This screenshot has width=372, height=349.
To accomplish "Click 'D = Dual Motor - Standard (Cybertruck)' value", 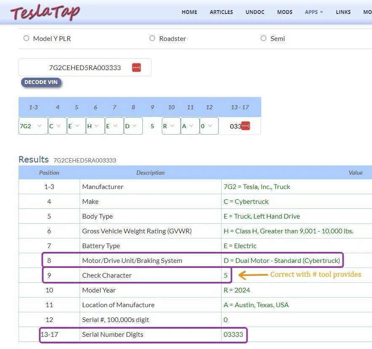I will click(x=282, y=261).
